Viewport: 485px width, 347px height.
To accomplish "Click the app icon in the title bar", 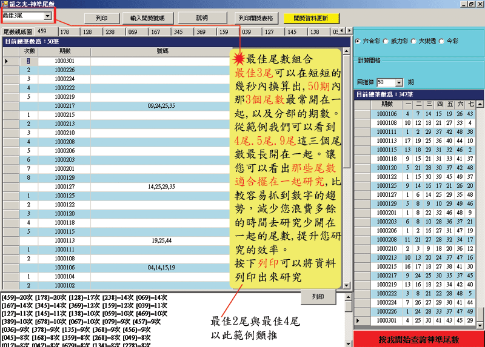I will (4, 4).
